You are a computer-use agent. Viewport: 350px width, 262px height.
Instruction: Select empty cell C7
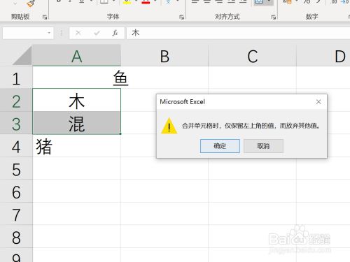coord(252,214)
